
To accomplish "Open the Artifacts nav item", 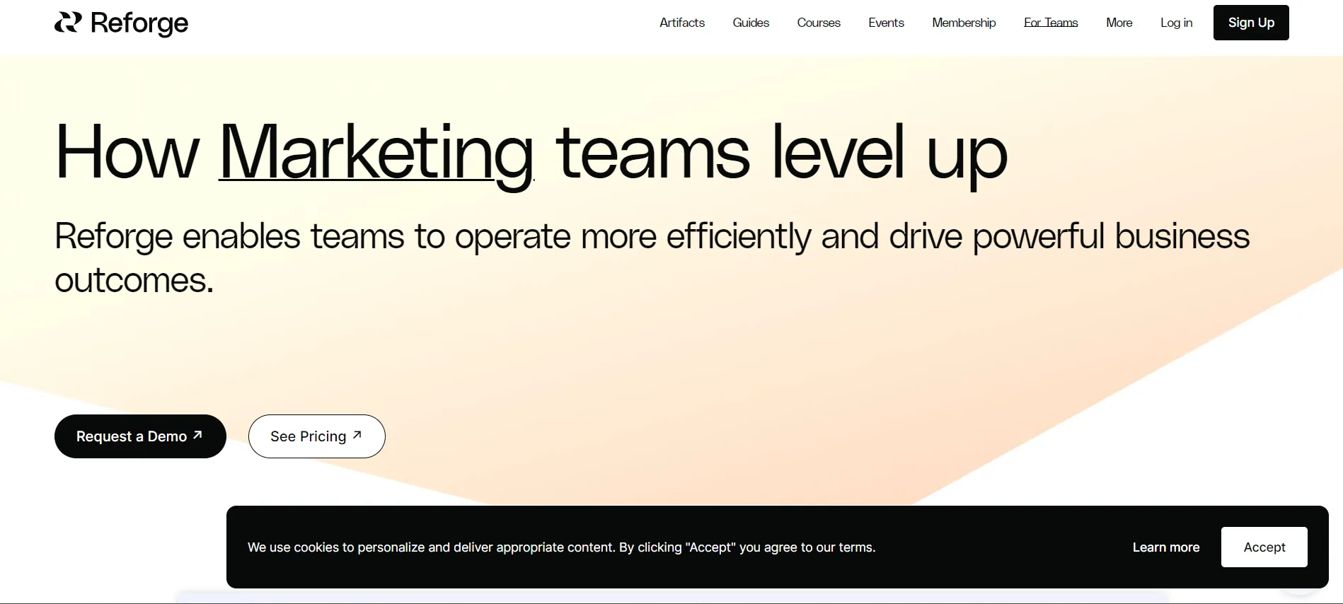I will (x=681, y=23).
